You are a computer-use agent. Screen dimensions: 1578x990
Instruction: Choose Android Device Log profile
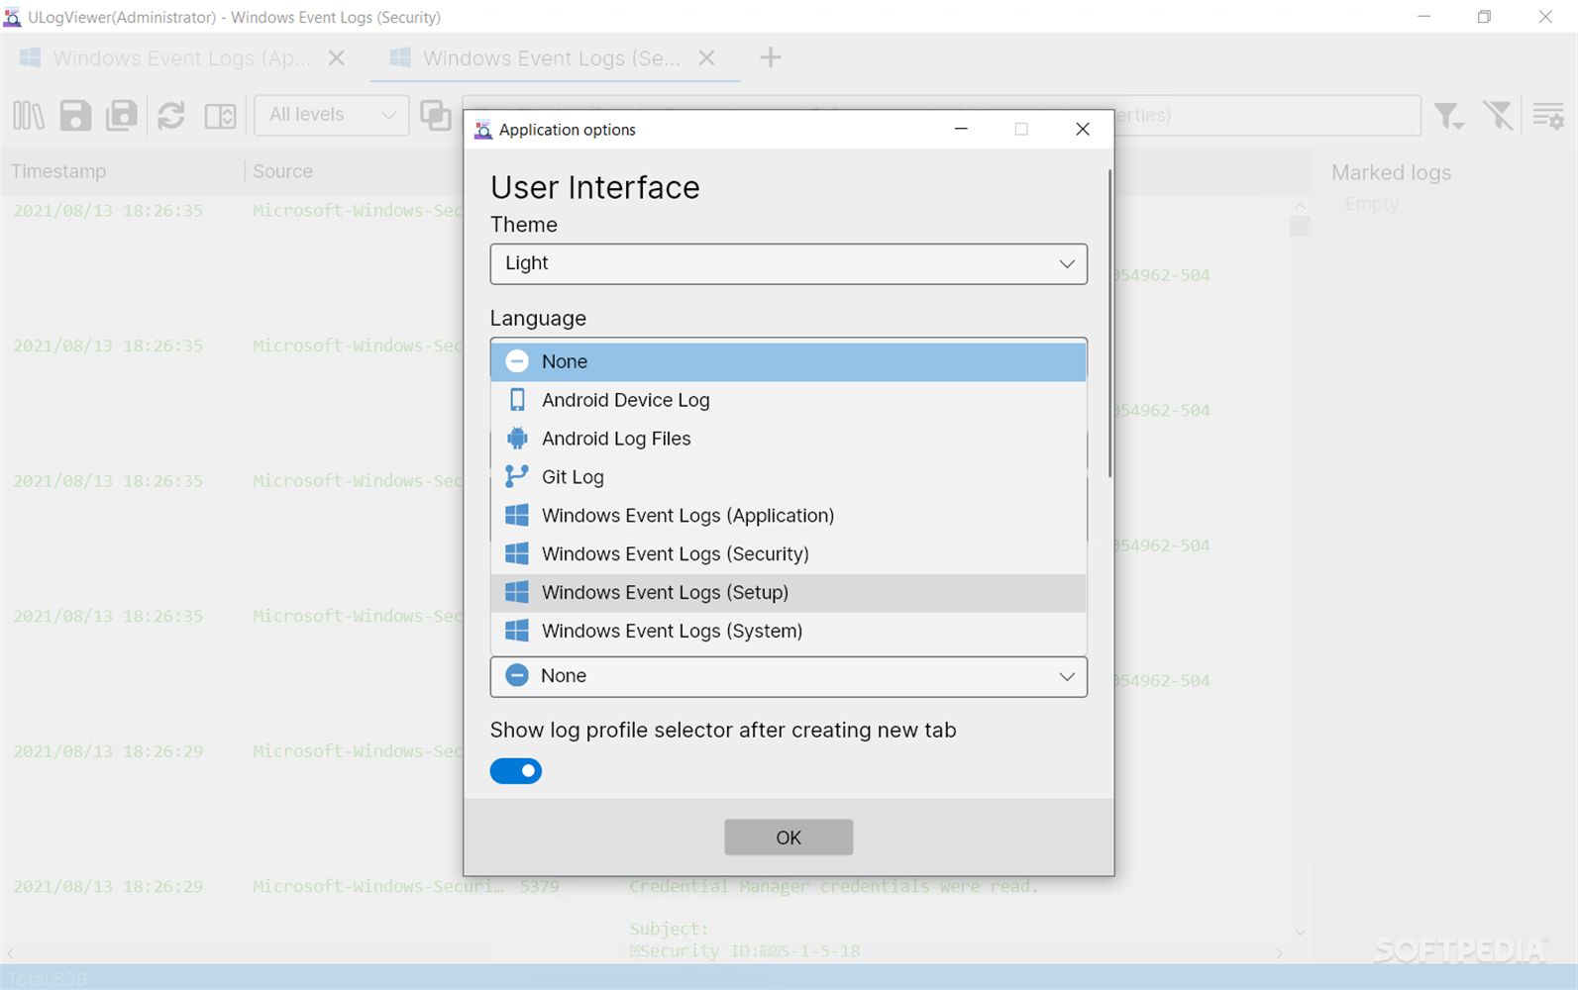(x=789, y=400)
